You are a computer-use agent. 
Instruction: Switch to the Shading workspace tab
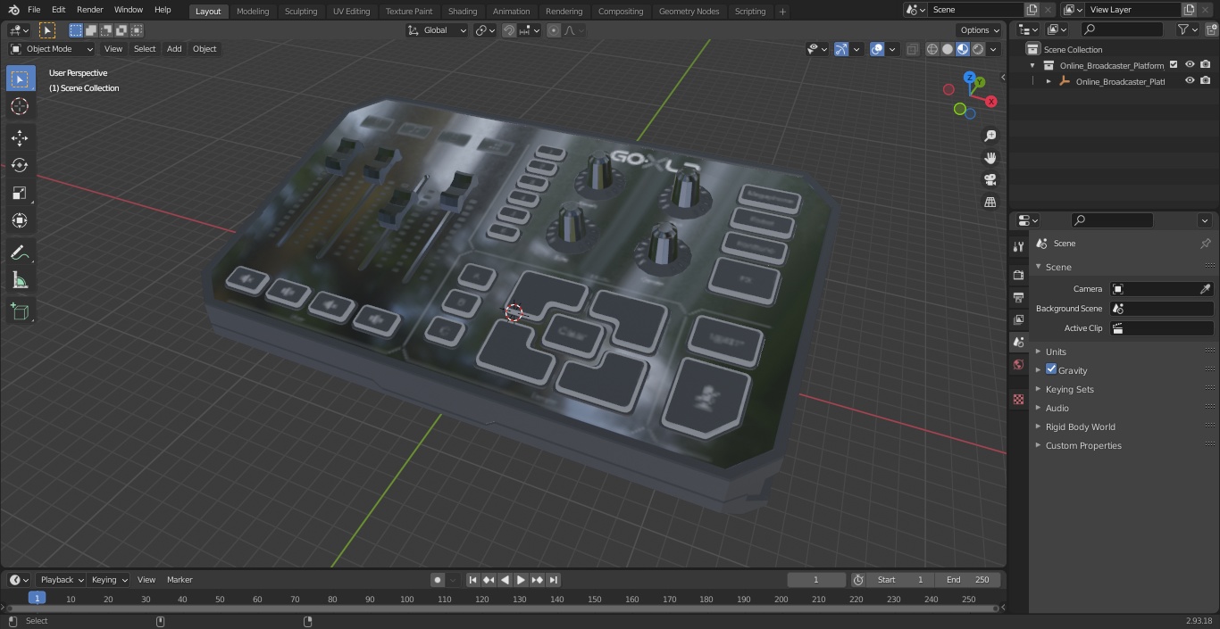(463, 12)
